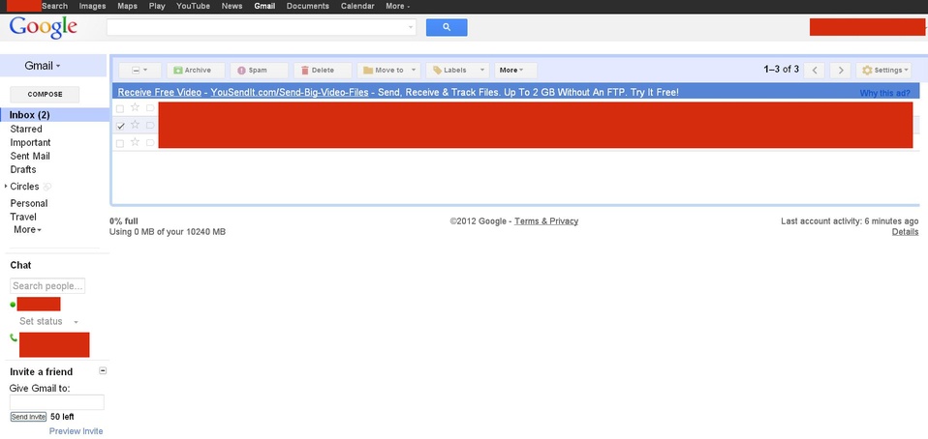Viewport: 928px width, 439px height.
Task: Collapse the Invite a friend box
Action: (103, 371)
